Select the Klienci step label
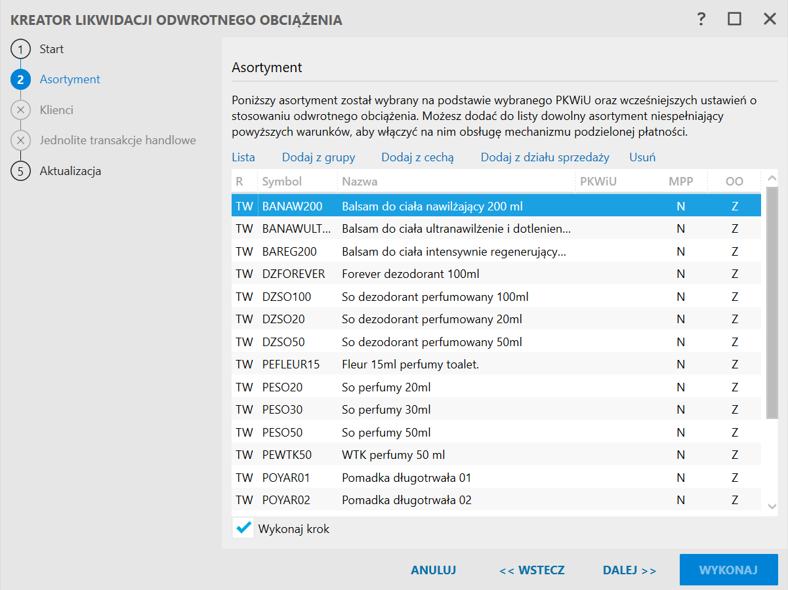 56,110
